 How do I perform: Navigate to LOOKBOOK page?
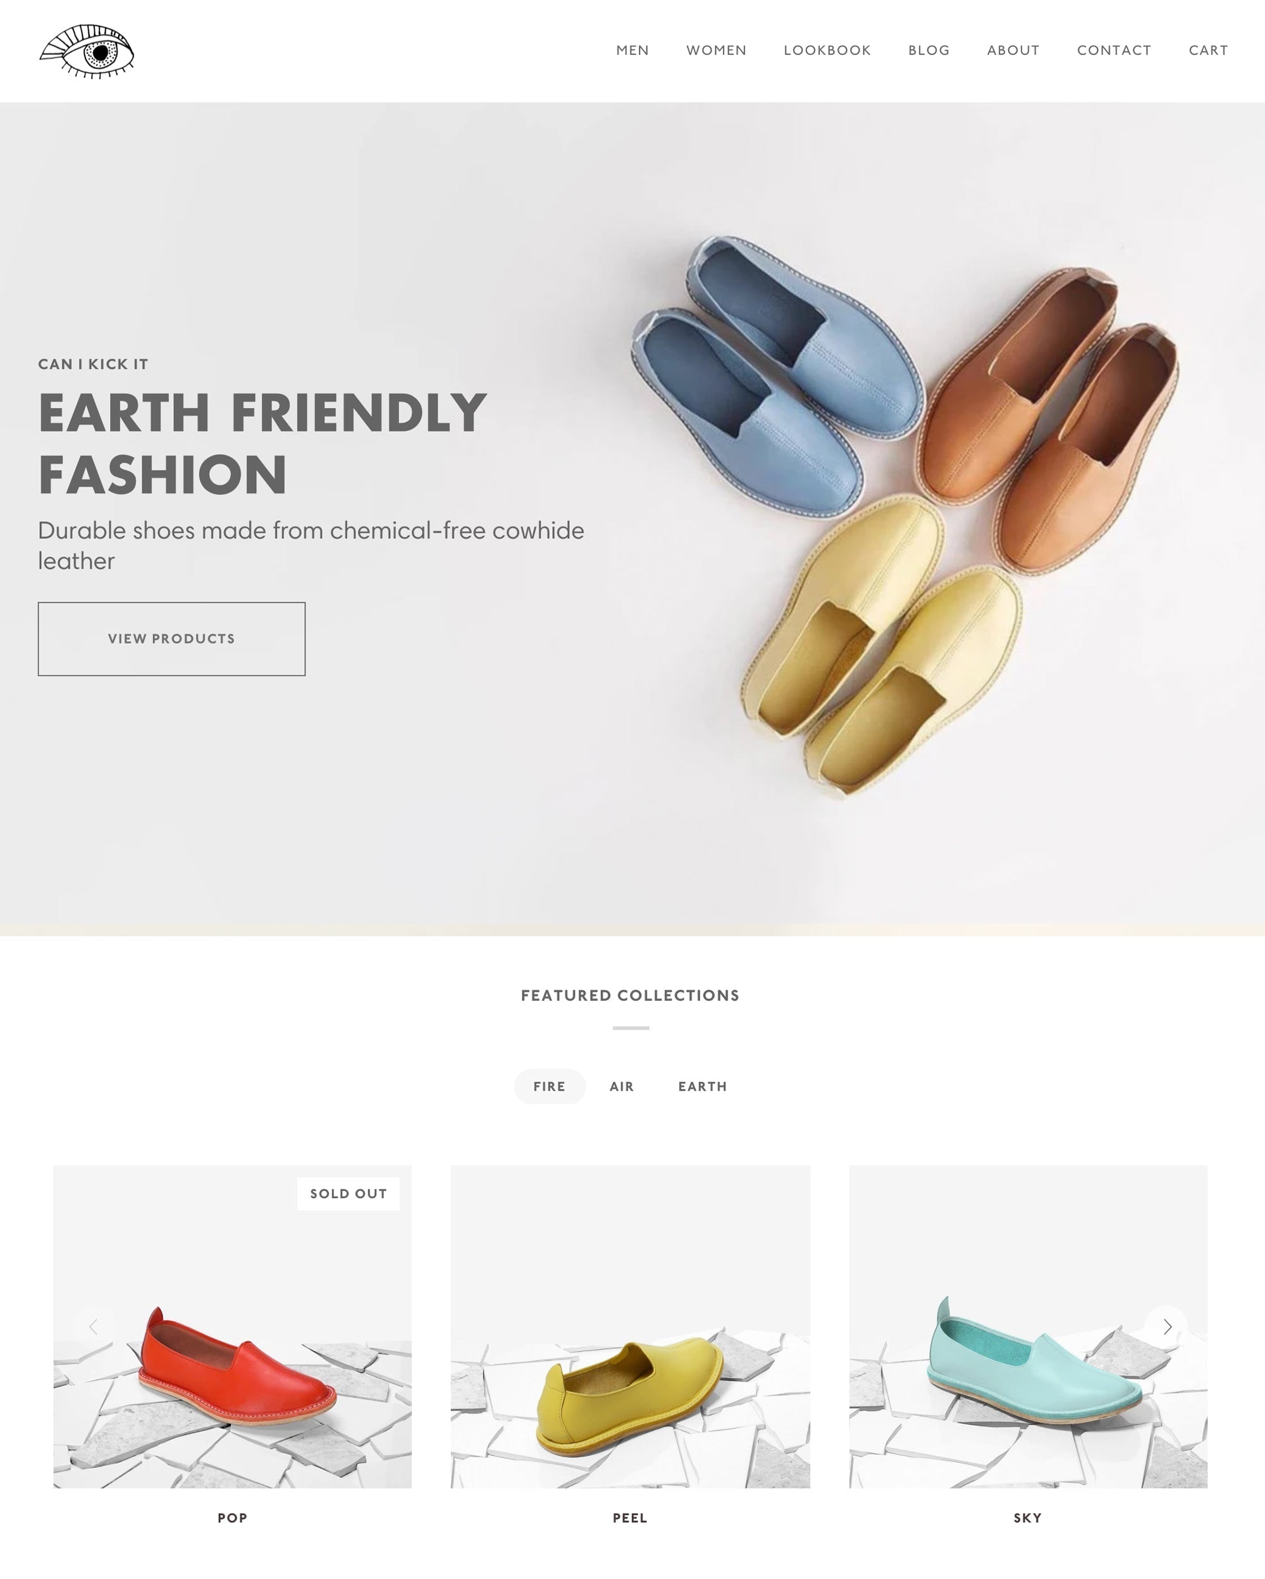point(827,51)
